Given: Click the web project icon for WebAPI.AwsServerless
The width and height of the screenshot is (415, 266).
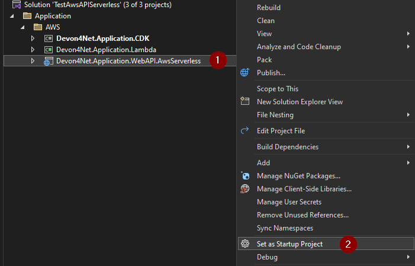Looking at the screenshot, I should (x=49, y=61).
